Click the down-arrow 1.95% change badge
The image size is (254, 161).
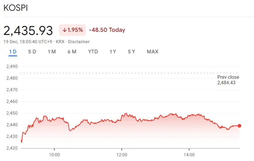72,30
